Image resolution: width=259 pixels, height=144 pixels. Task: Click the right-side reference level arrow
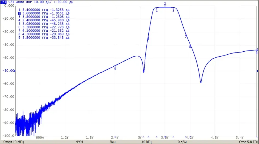(257, 71)
